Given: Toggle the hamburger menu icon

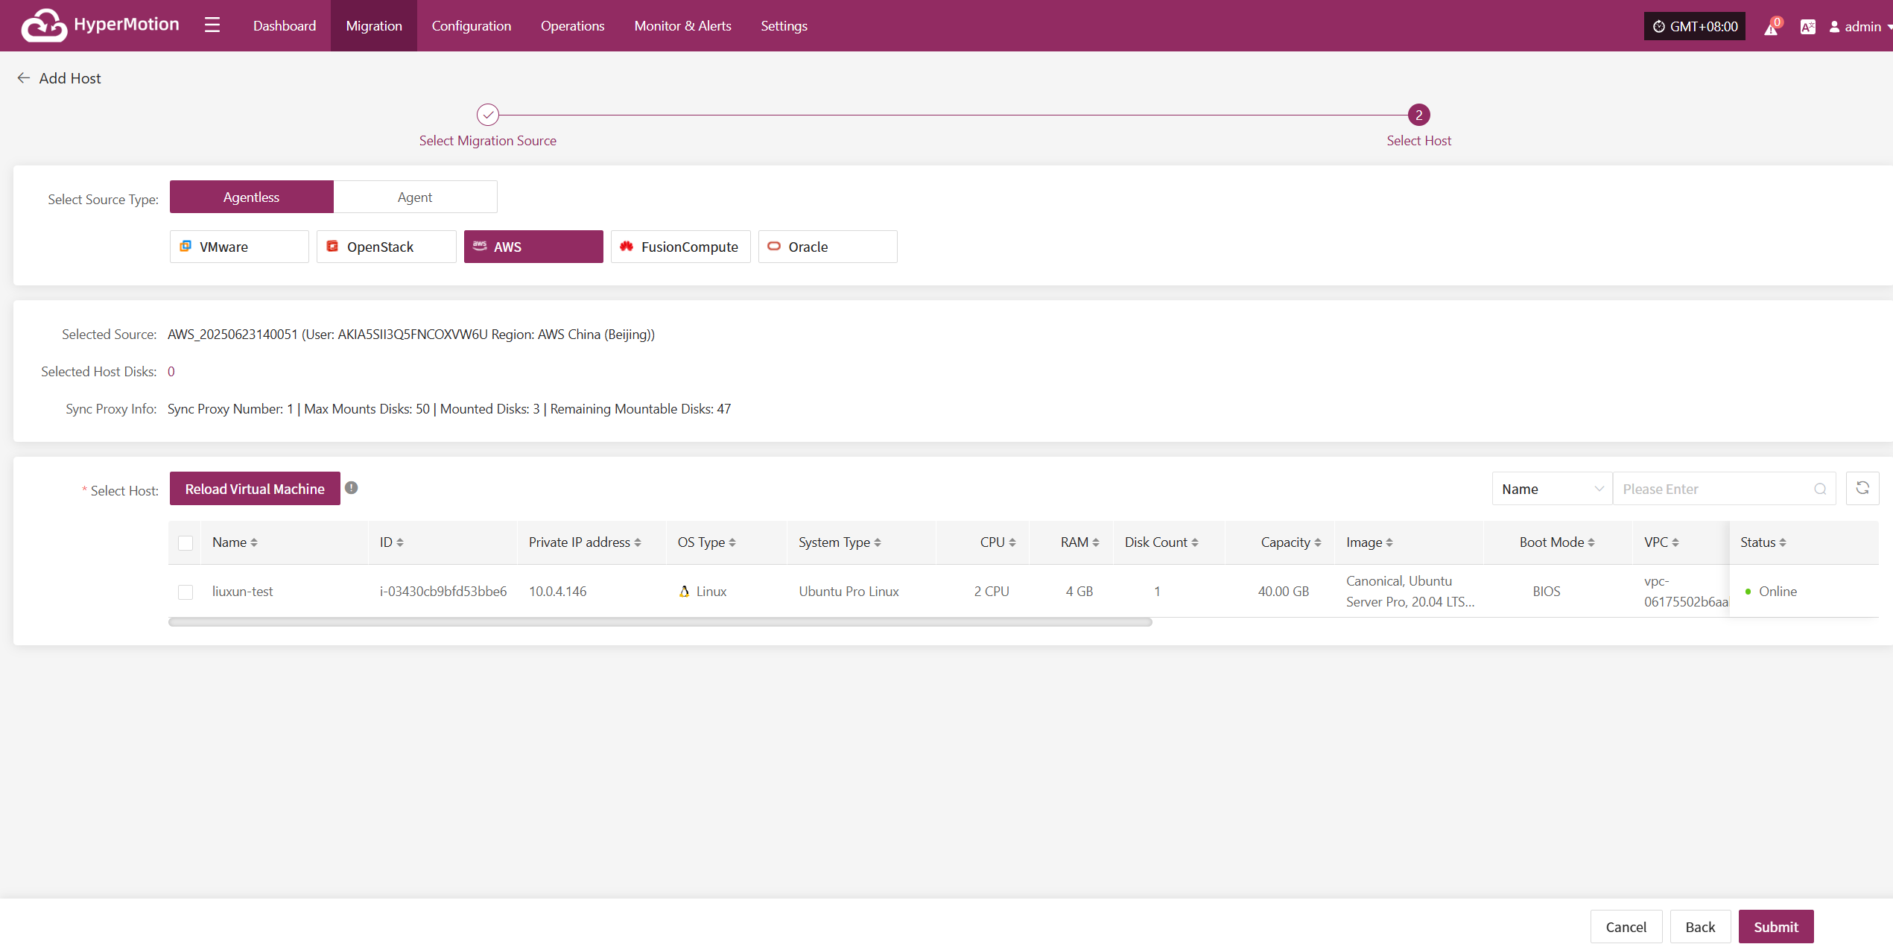Looking at the screenshot, I should pyautogui.click(x=212, y=25).
